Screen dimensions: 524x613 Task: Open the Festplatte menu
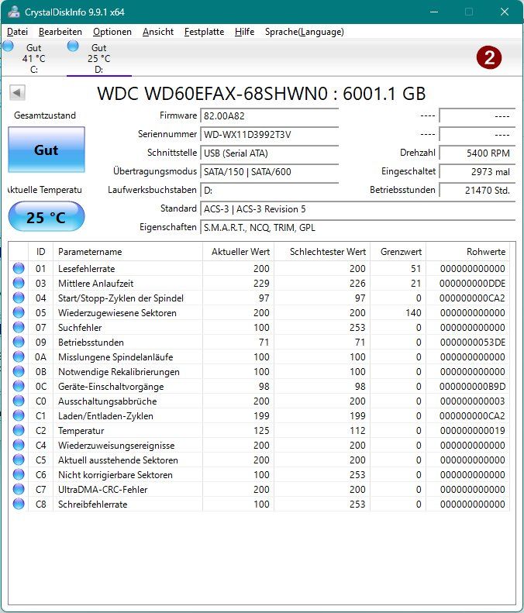click(204, 32)
